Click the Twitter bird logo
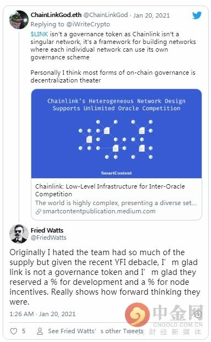This screenshot has width=211, height=342. [197, 15]
